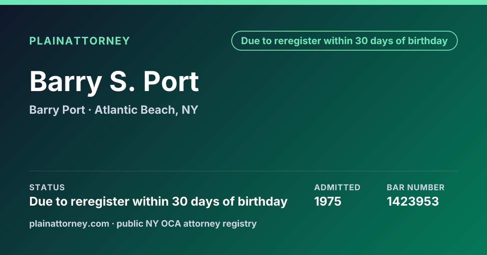Open the plainattorney.com footer link
The height and width of the screenshot is (255, 487).
pyautogui.click(x=69, y=223)
